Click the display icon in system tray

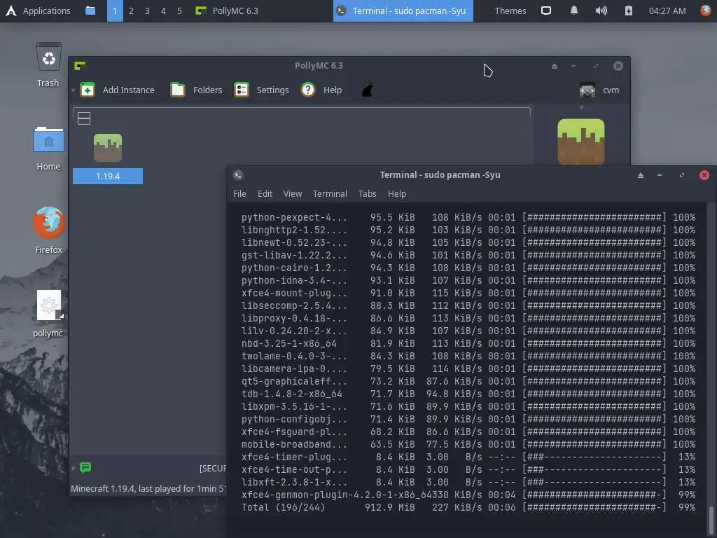(546, 11)
